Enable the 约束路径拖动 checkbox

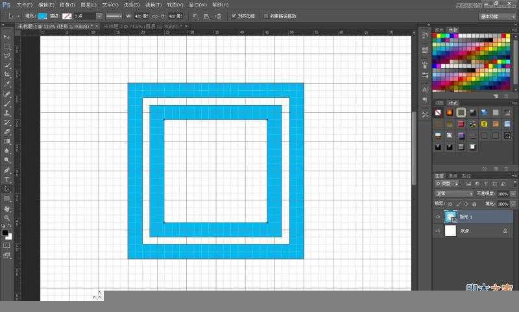click(266, 16)
